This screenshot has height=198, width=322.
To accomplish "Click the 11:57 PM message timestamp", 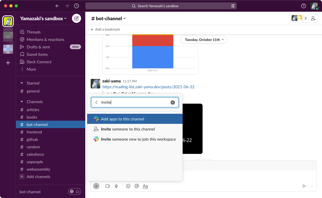I will (x=130, y=81).
